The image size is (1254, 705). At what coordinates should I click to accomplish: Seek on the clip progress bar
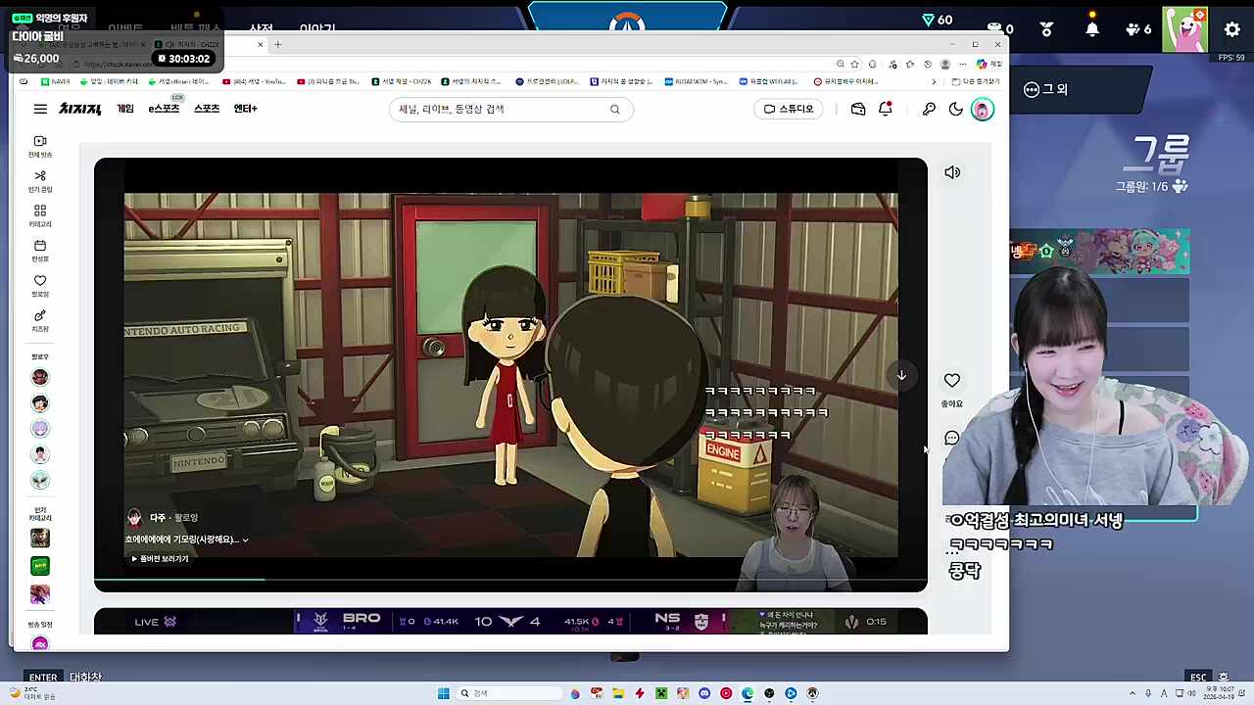510,580
